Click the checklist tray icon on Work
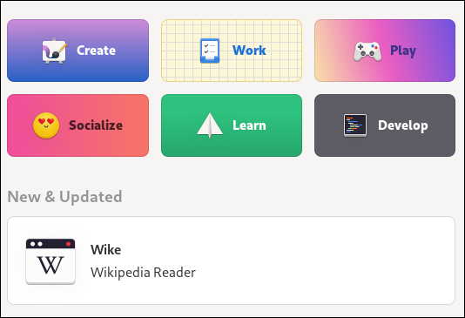This screenshot has height=318, width=465. click(x=210, y=51)
